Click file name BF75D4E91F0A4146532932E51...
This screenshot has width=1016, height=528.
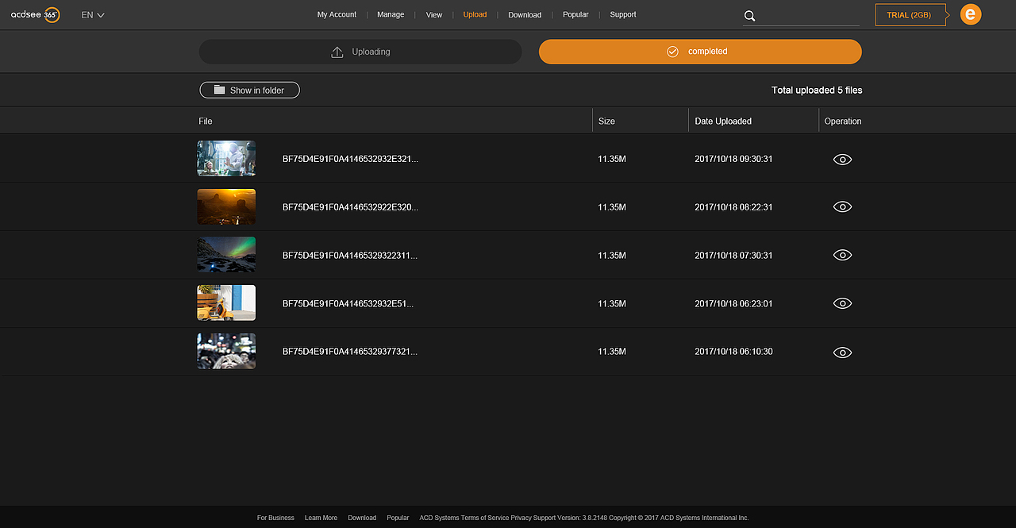(348, 304)
